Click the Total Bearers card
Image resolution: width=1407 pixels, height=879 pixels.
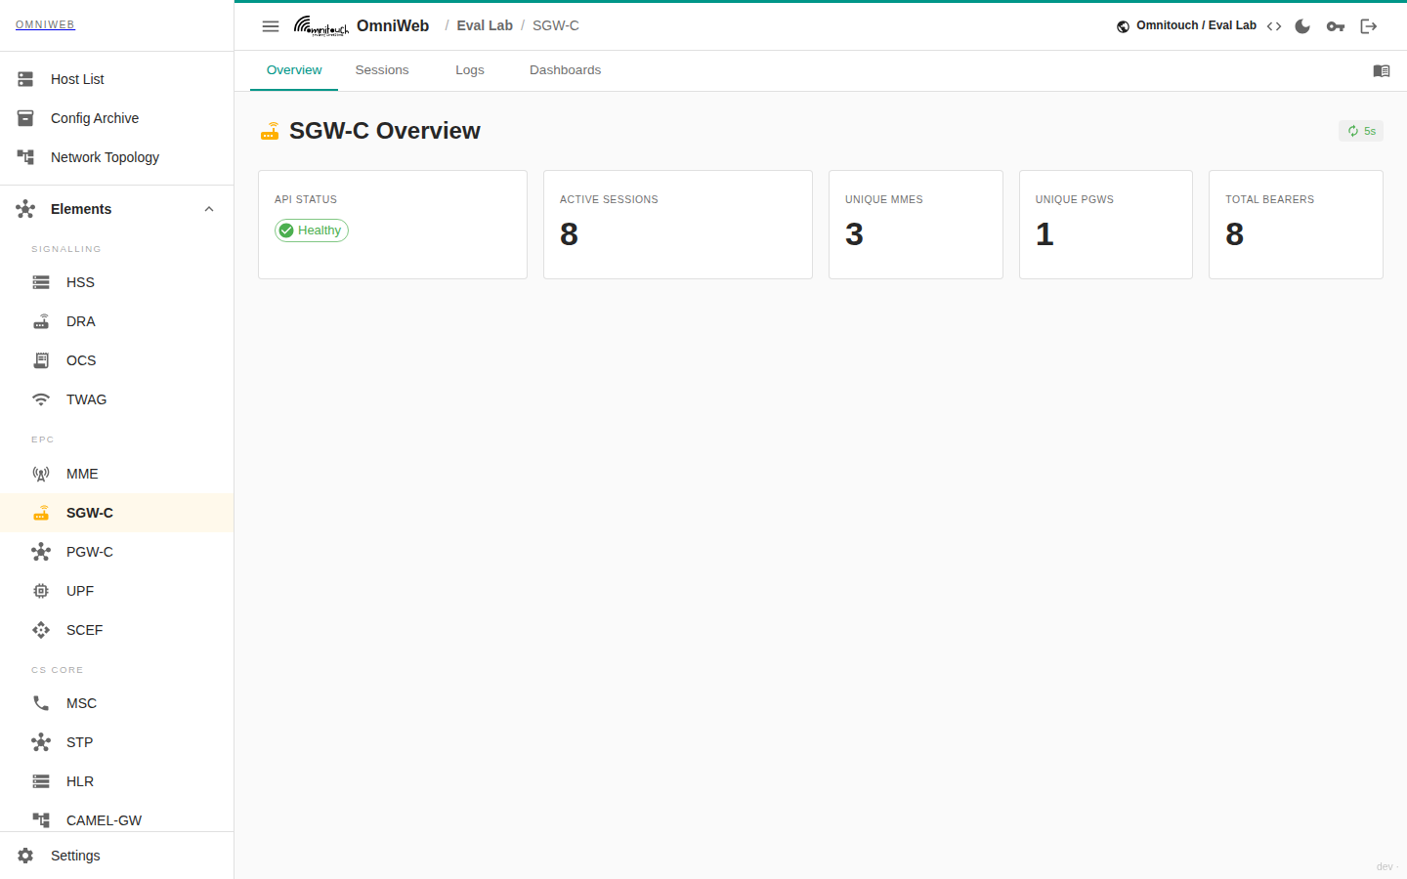coord(1296,225)
